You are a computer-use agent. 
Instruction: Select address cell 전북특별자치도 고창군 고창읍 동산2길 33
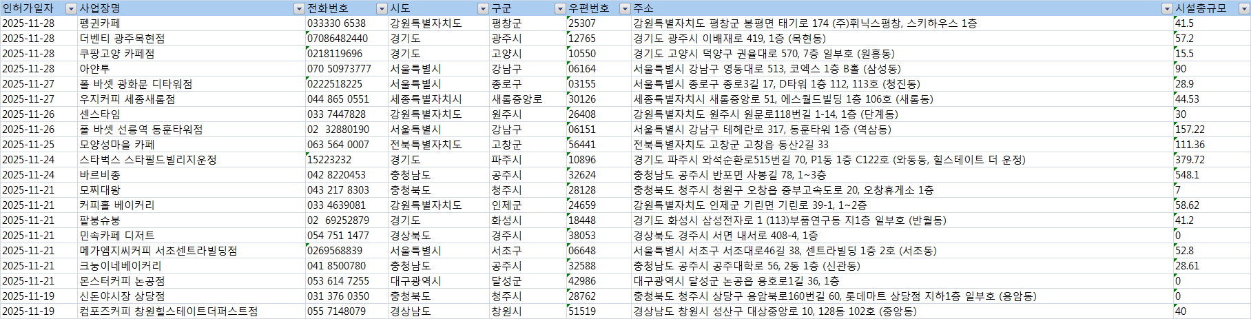[x=902, y=145]
